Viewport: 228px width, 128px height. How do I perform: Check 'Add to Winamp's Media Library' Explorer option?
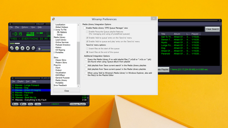point(86,73)
